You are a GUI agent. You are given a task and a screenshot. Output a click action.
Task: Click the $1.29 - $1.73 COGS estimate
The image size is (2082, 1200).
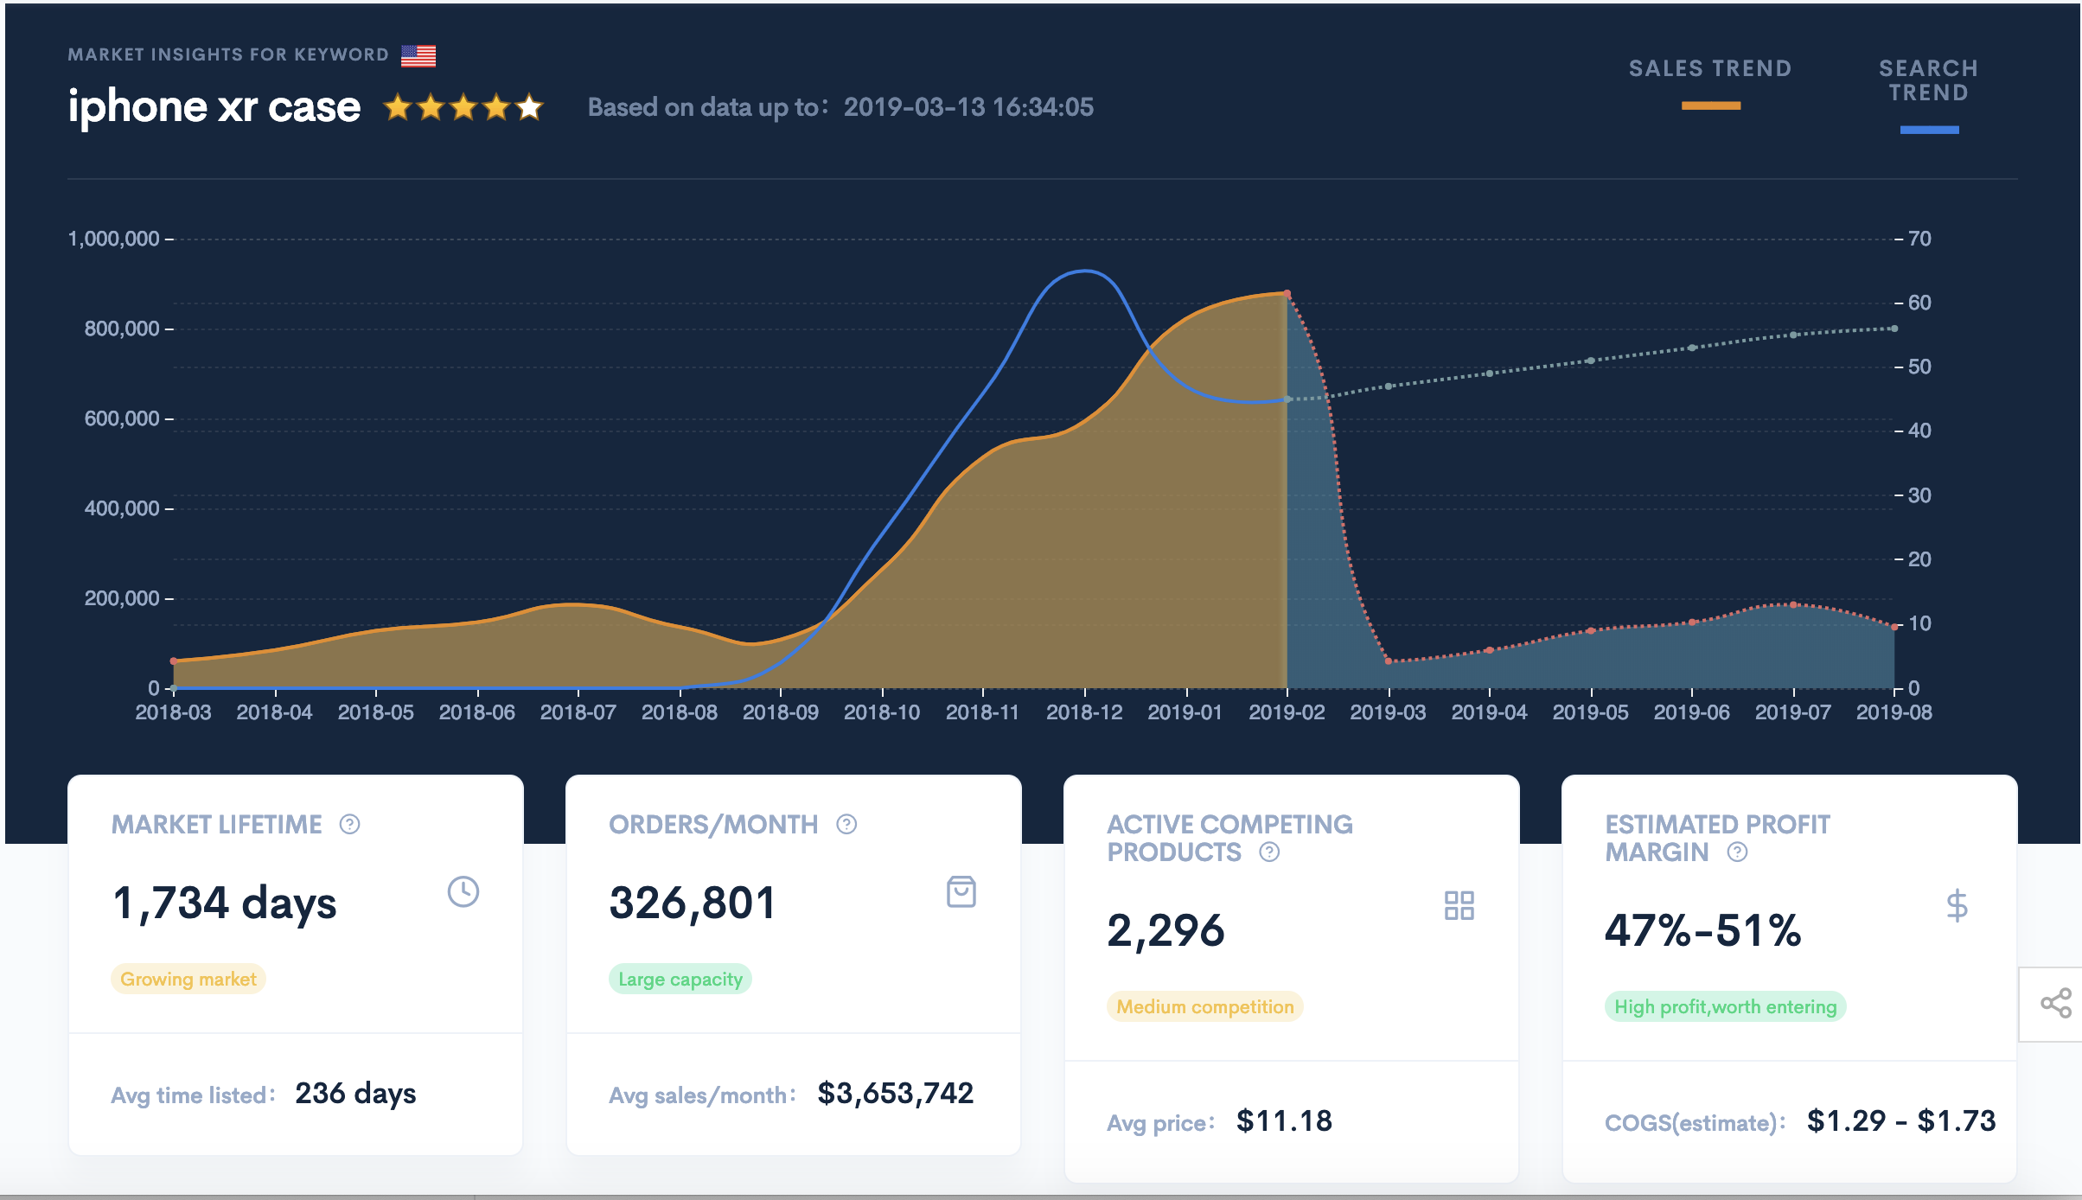click(1901, 1121)
